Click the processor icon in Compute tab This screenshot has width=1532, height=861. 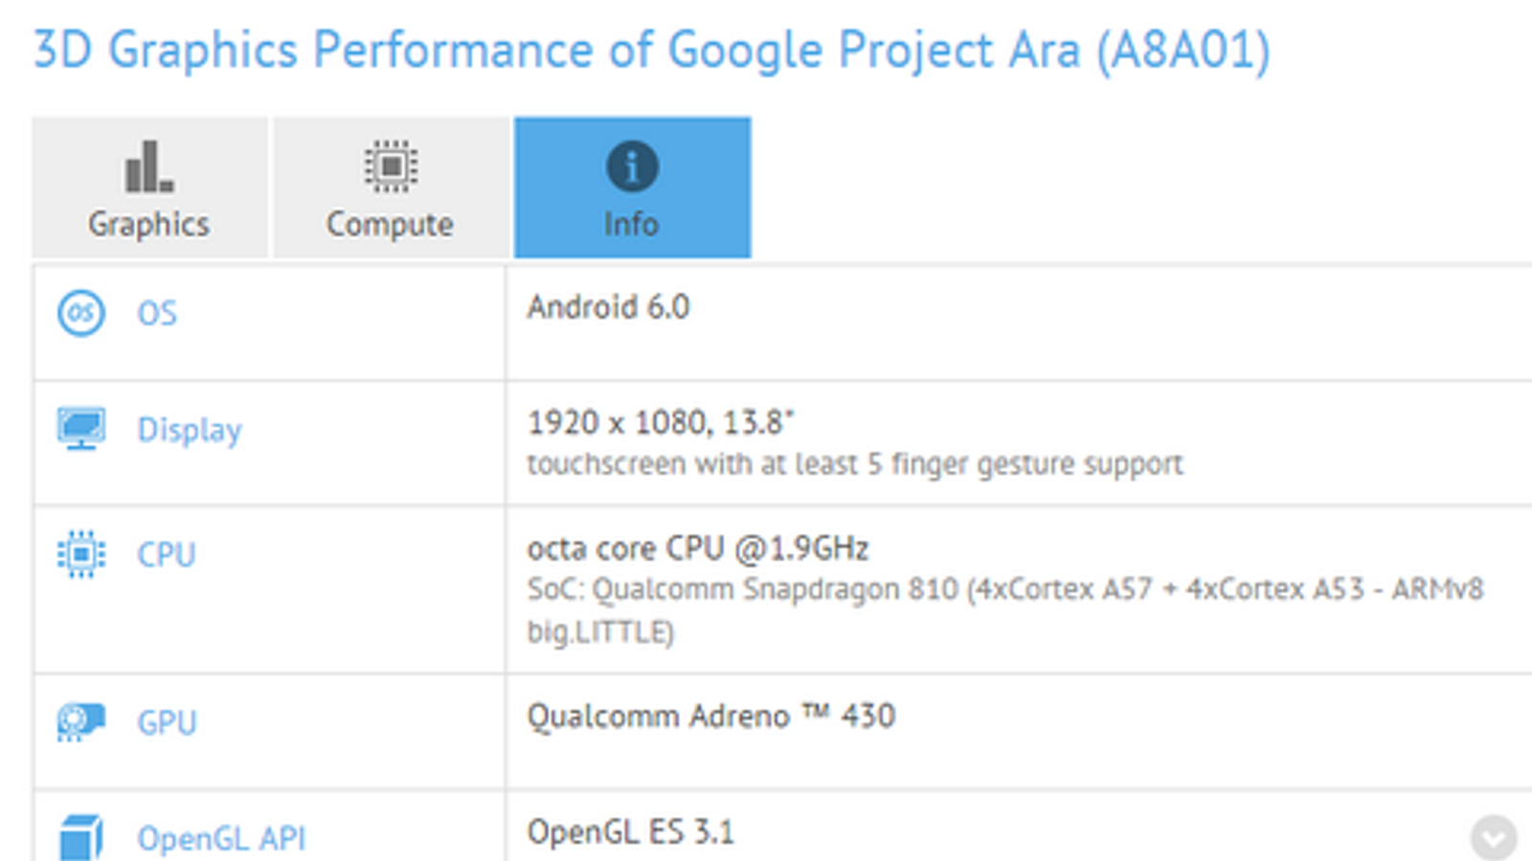[391, 166]
